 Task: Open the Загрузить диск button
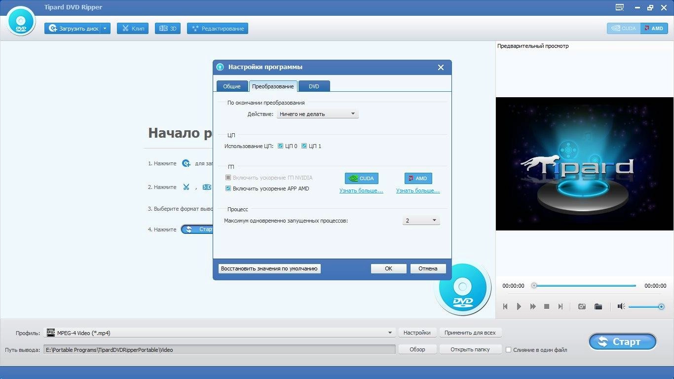73,29
